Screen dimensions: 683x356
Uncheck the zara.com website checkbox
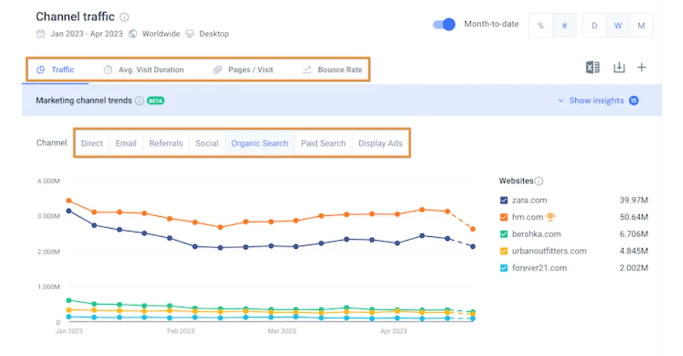[x=504, y=200]
